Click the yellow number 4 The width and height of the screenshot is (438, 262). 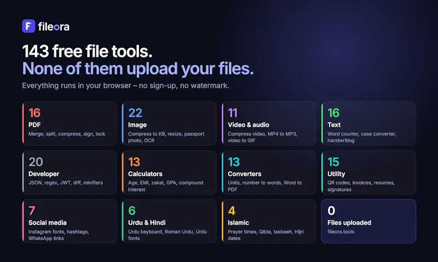tap(232, 211)
